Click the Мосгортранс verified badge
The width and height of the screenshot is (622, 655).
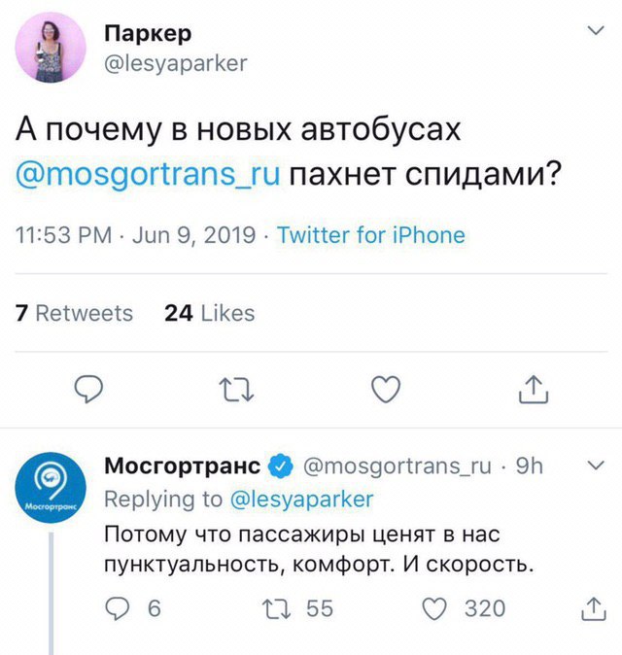pos(280,466)
